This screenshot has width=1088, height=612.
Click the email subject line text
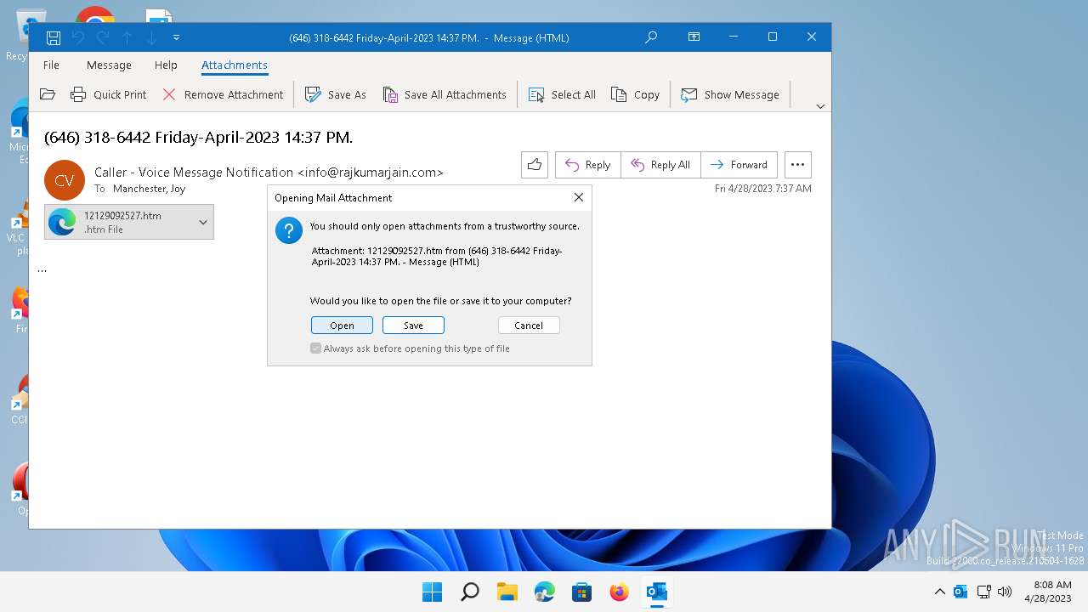[x=198, y=137]
